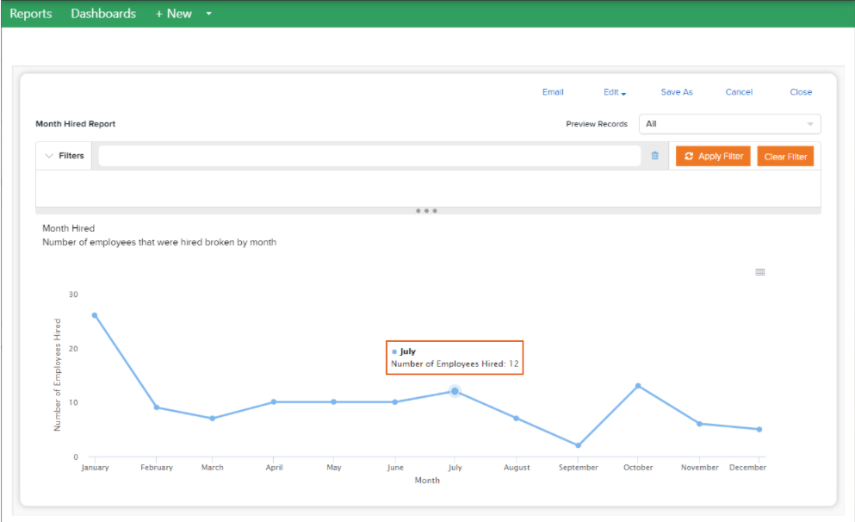Click the Save As link
This screenshot has height=522, width=855.
677,92
